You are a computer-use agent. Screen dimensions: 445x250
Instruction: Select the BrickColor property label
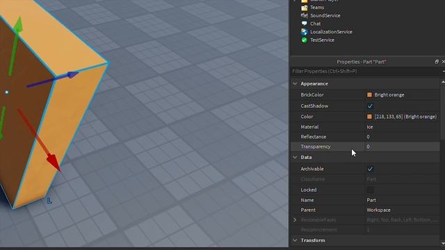(x=312, y=94)
